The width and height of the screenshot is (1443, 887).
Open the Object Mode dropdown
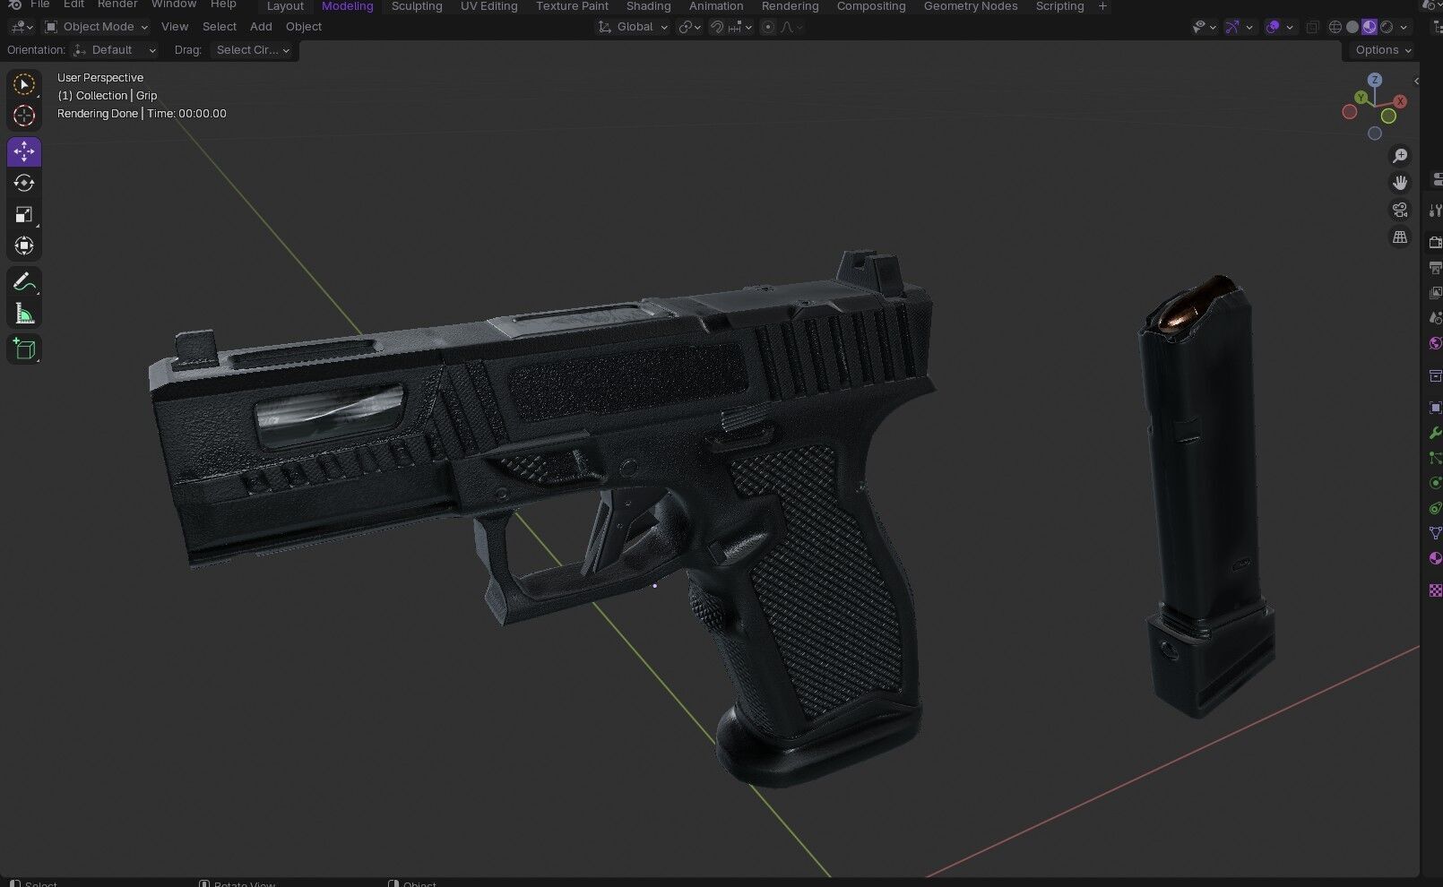tap(96, 27)
